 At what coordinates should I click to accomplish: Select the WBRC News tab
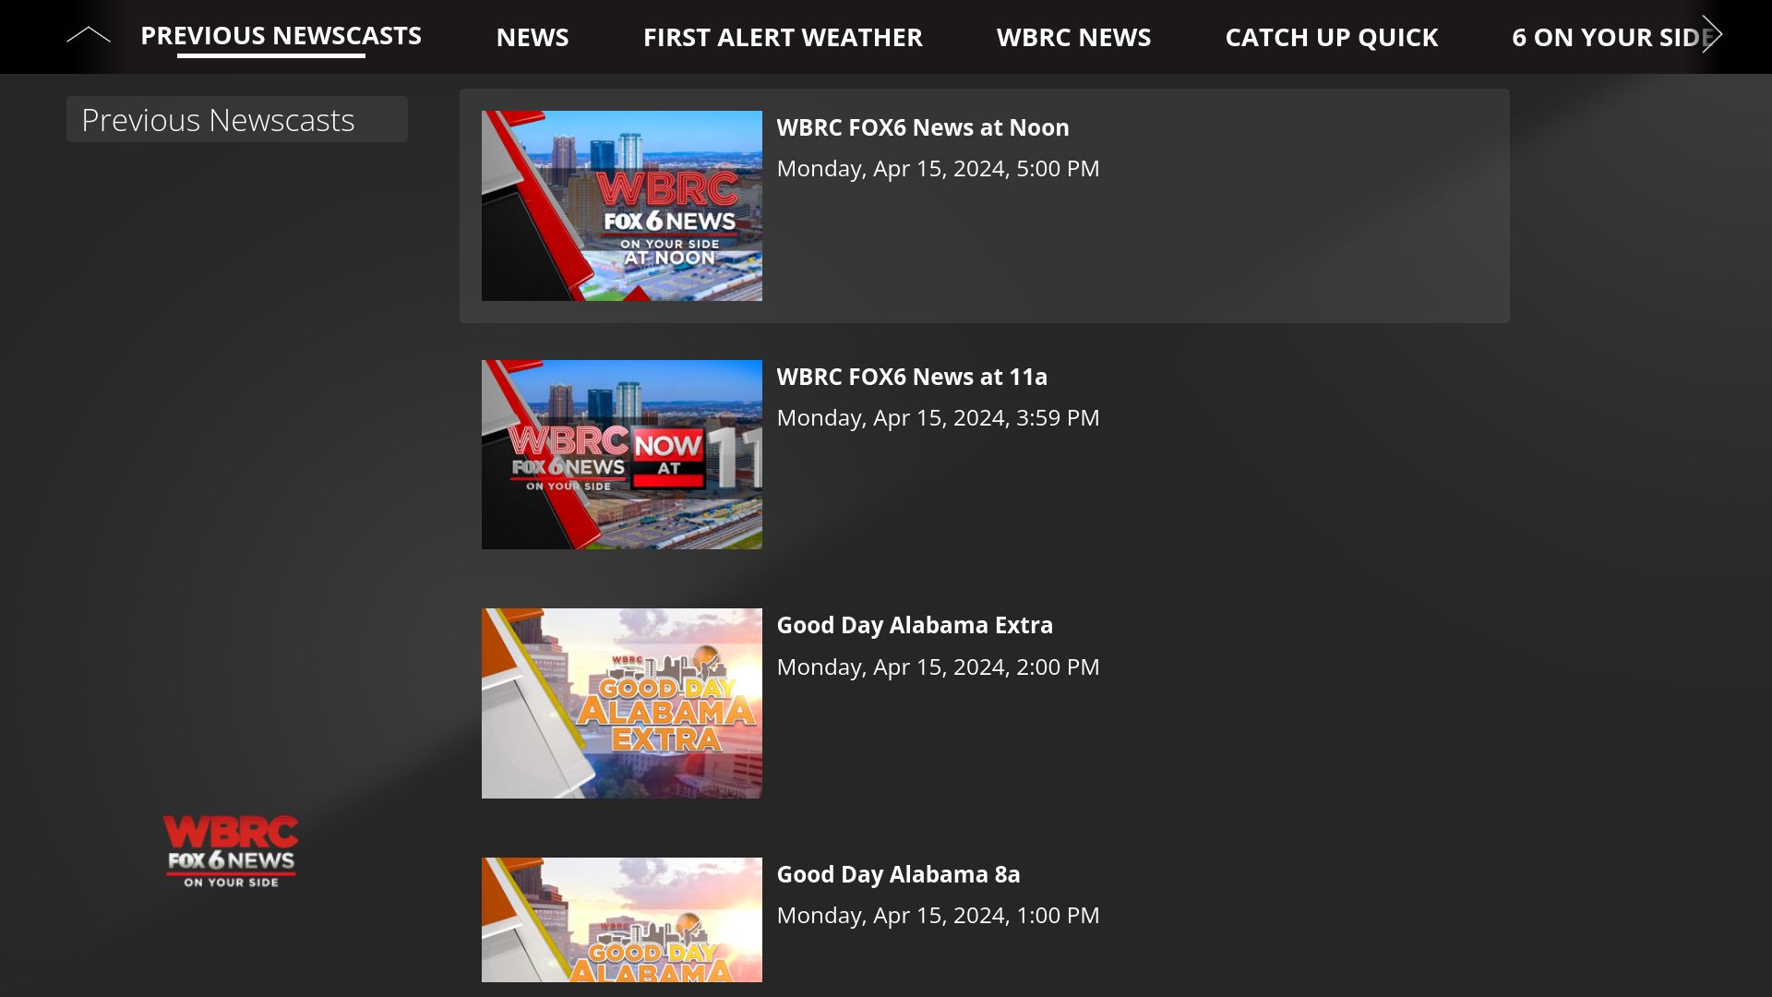pos(1073,37)
